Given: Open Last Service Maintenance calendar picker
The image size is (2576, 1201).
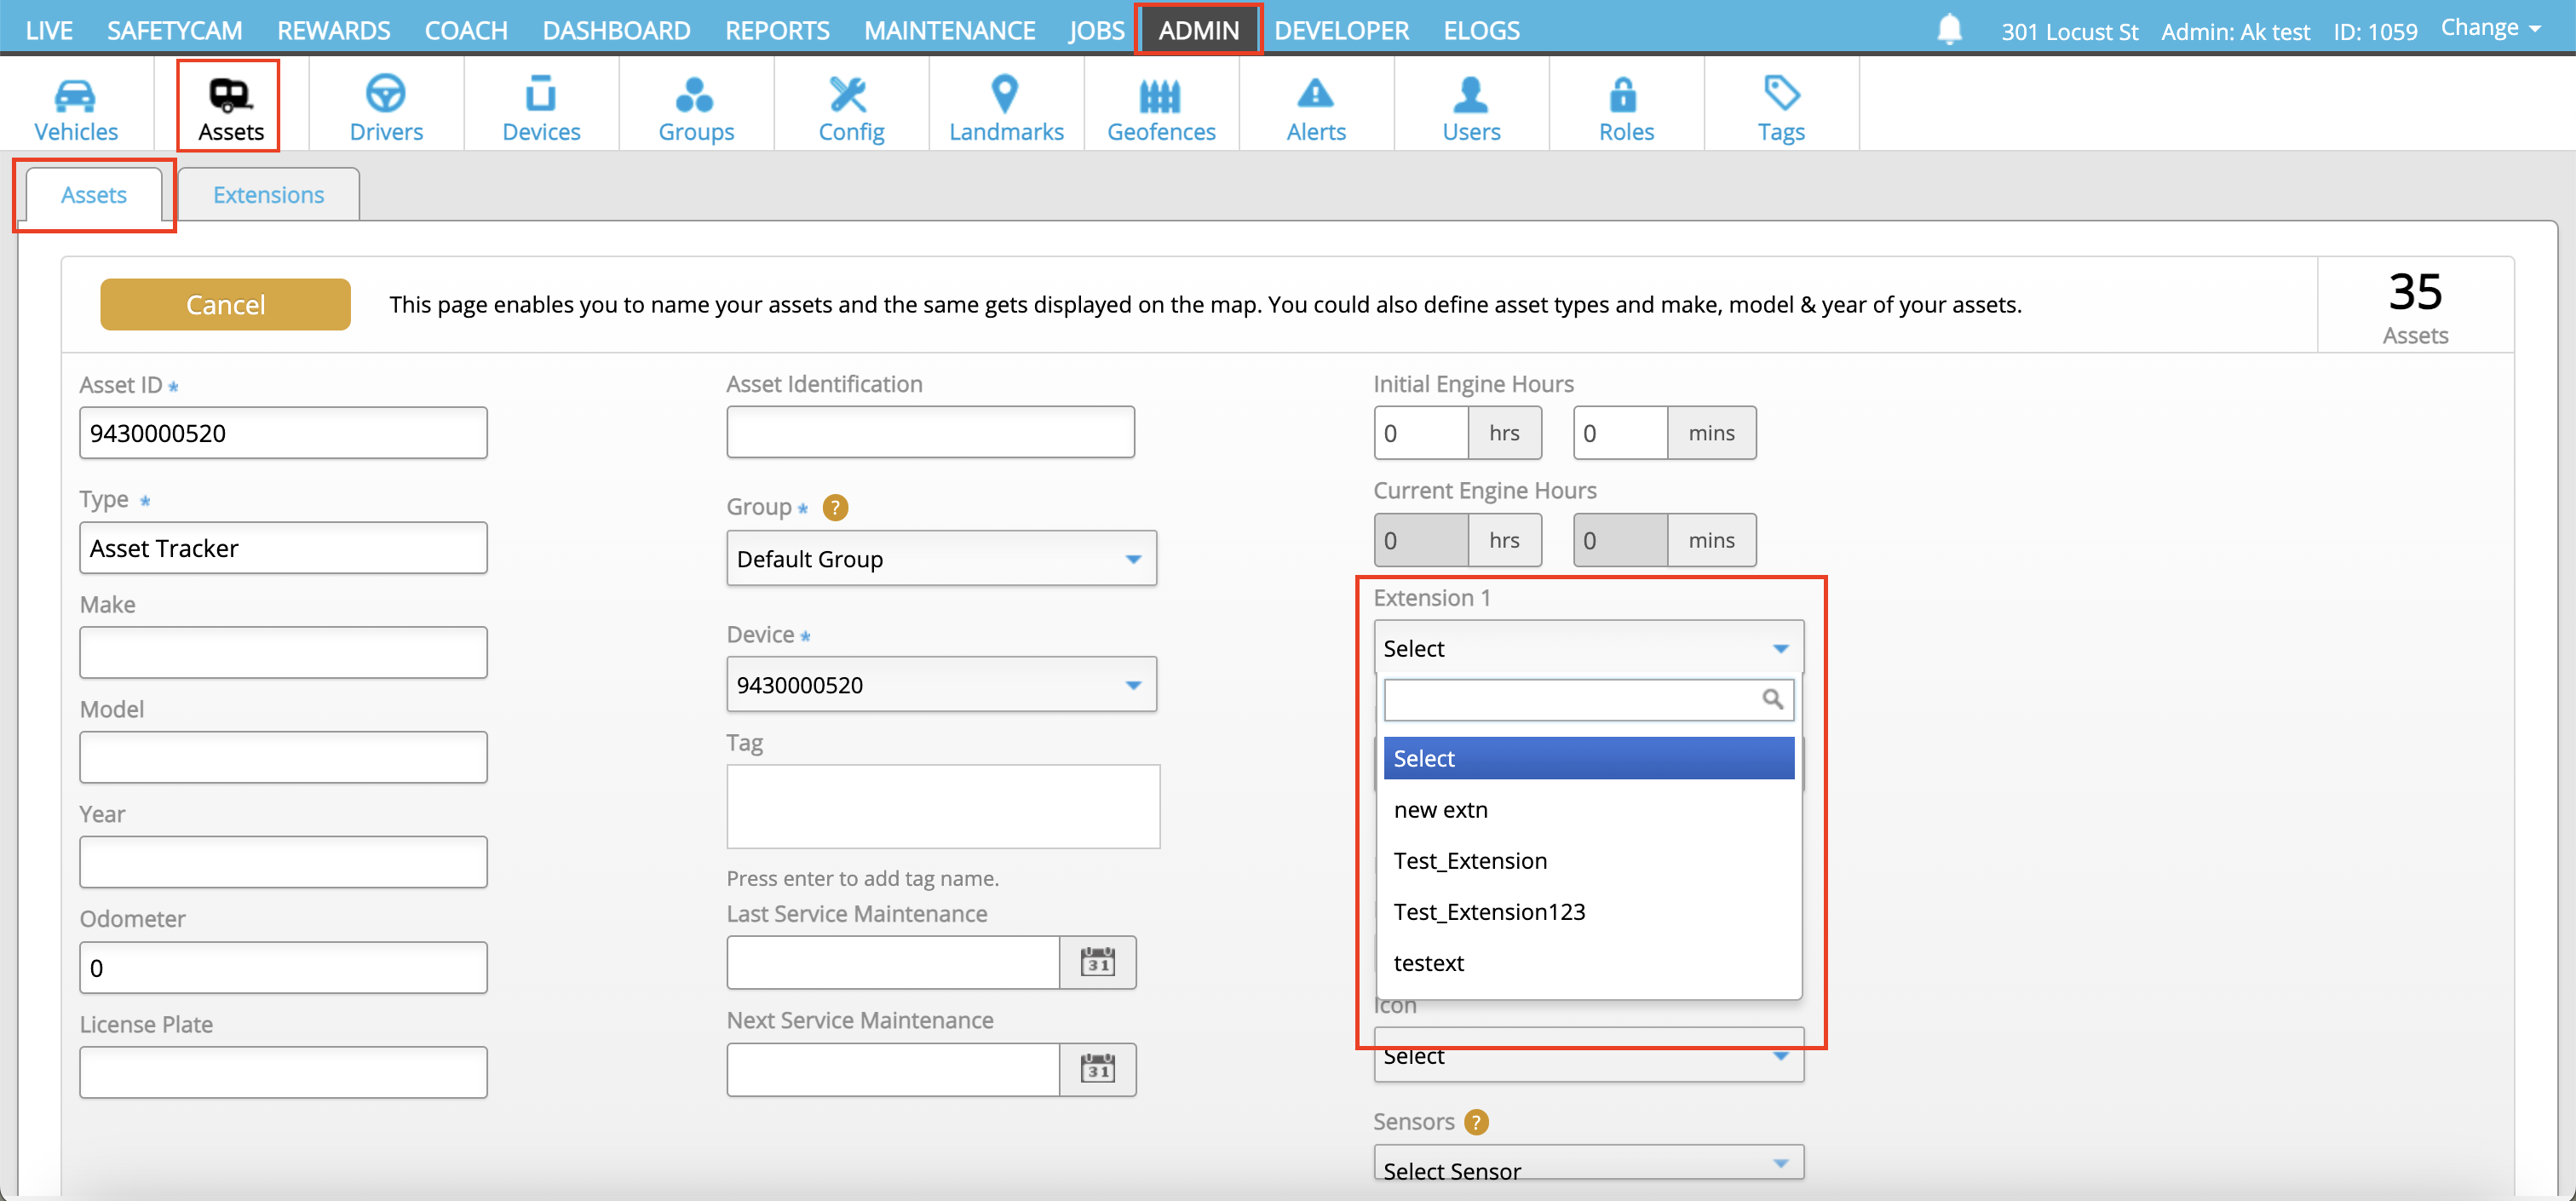Looking at the screenshot, I should point(1097,962).
